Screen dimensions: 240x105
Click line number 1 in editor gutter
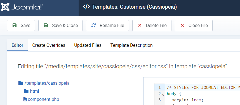159,87
